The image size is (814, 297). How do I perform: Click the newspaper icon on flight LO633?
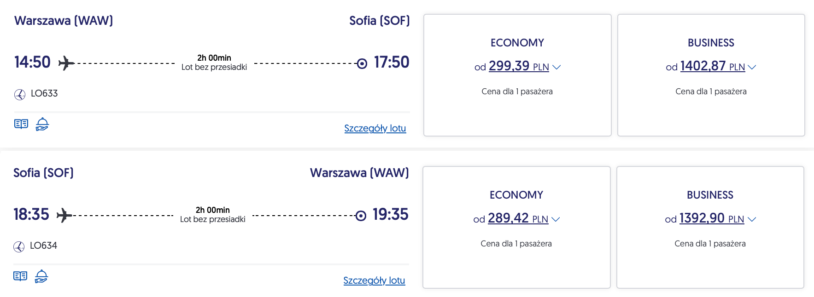21,124
